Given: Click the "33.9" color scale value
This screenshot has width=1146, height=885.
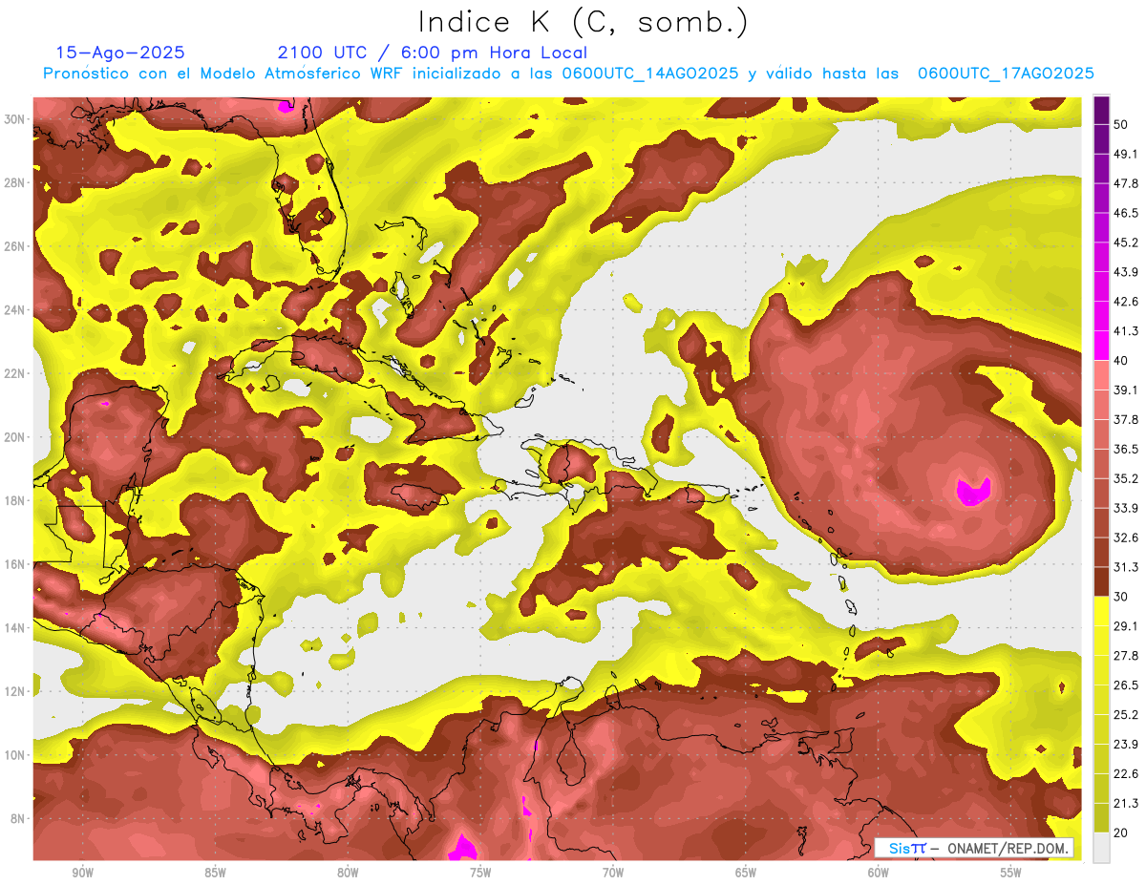Looking at the screenshot, I should (1125, 508).
